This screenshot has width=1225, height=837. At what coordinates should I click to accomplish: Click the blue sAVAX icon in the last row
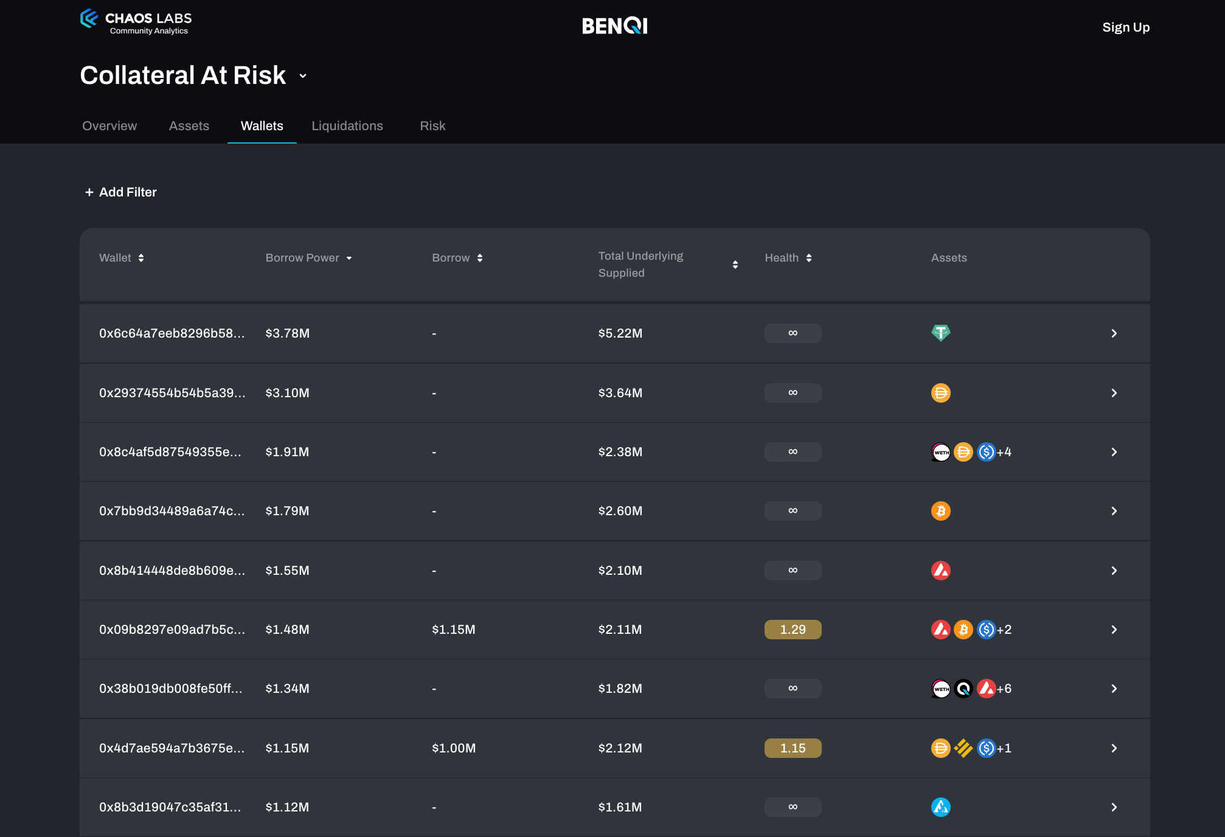(940, 807)
